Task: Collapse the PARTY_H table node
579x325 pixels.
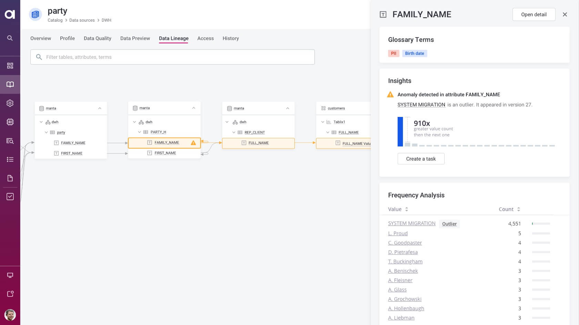Action: coord(140,132)
